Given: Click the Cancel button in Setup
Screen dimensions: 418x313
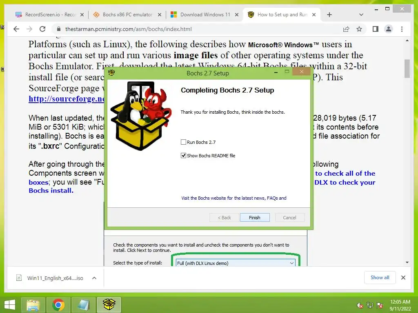Looking at the screenshot, I should point(289,218).
